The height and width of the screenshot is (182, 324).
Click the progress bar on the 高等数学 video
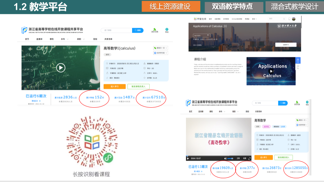[x=219, y=156]
